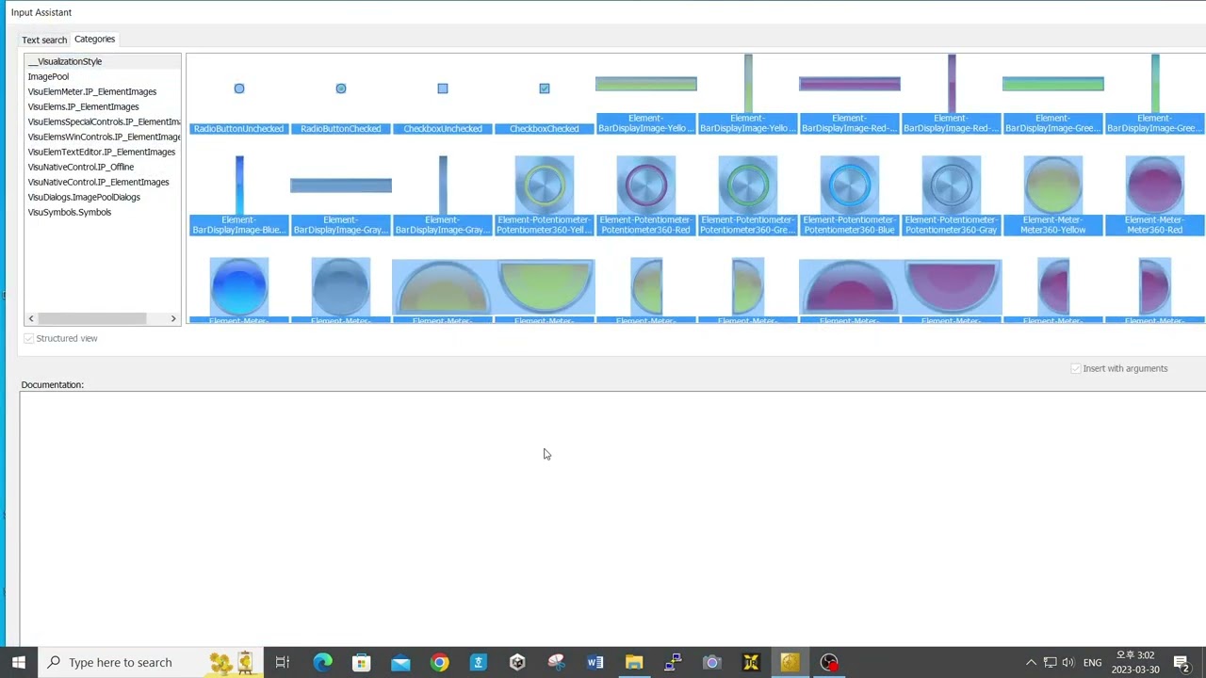The image size is (1206, 678).
Task: Pick the Meter360-Red image
Action: [x=1155, y=185]
